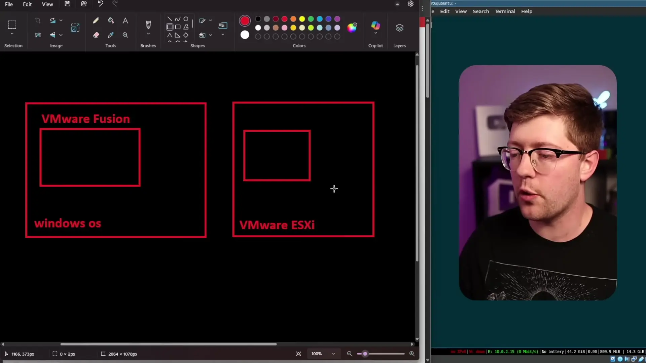
Task: Expand the Brushes dropdown chevron
Action: point(148,34)
